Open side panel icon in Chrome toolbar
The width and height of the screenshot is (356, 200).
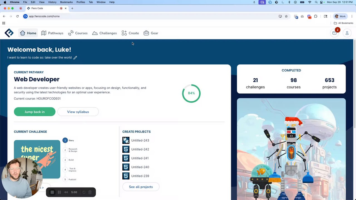(x=326, y=16)
